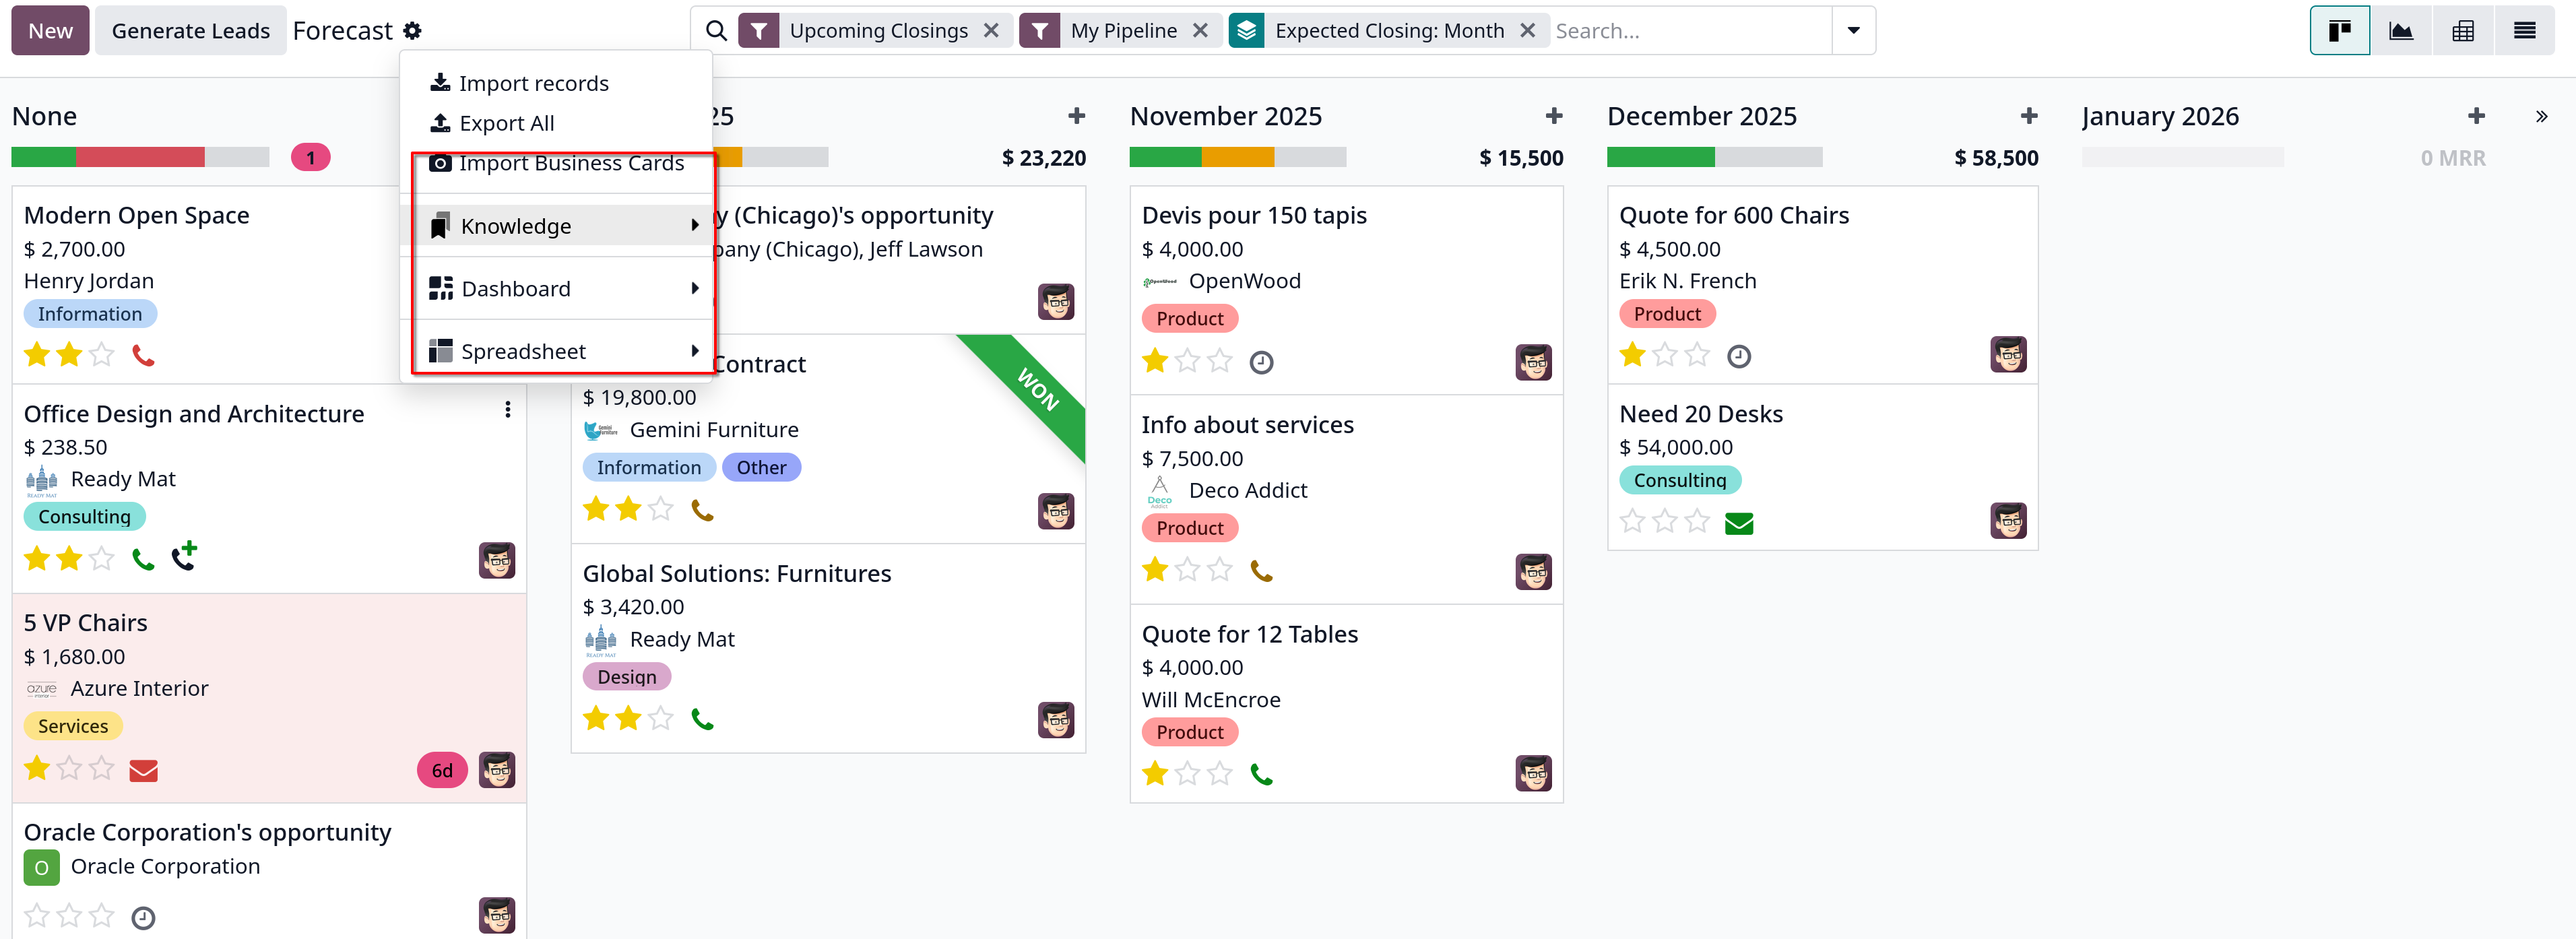Click green segment of December progress bar

(1660, 157)
